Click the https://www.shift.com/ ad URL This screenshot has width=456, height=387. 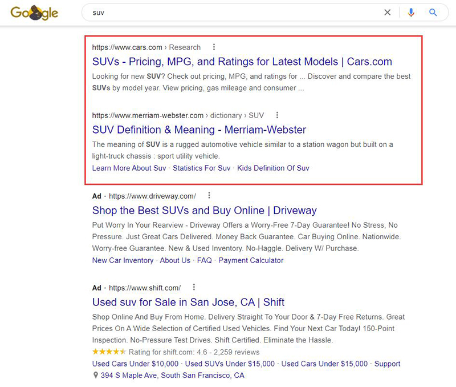point(145,288)
